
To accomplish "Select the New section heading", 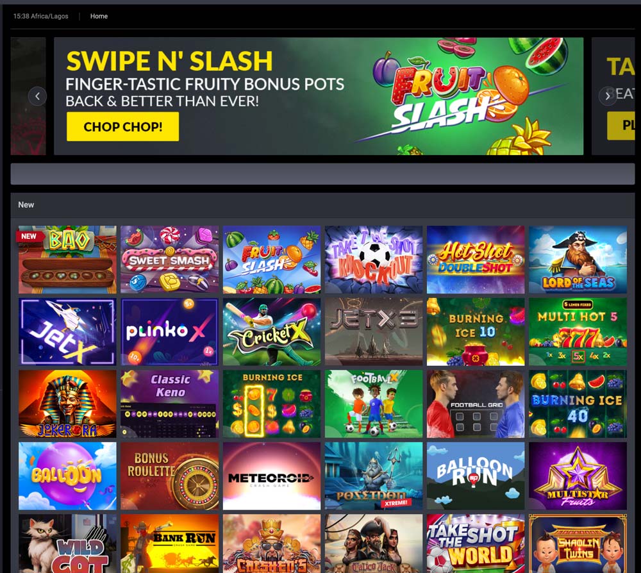I will tap(26, 204).
